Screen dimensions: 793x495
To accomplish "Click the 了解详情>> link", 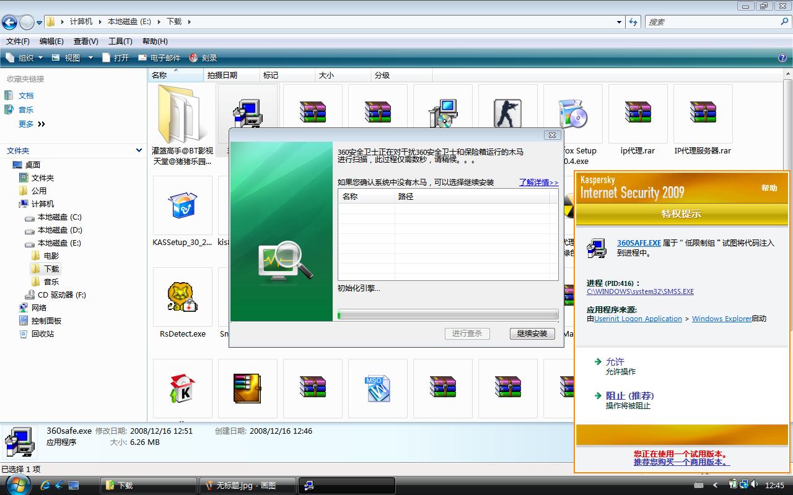I will (x=539, y=183).
